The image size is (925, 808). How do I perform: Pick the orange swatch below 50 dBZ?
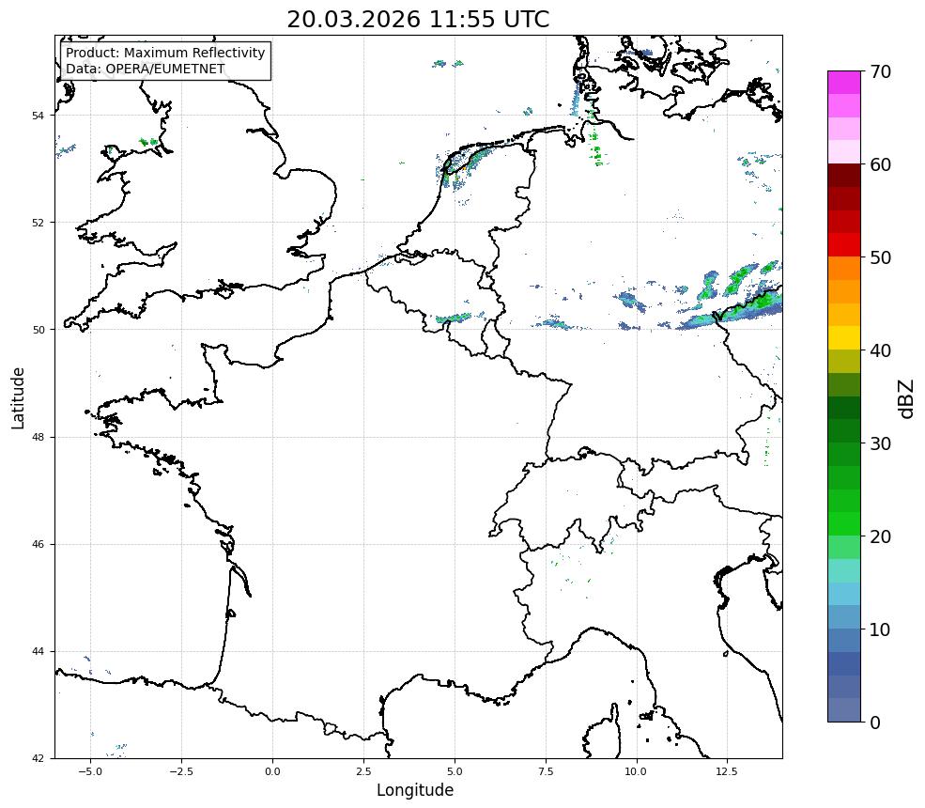coord(844,269)
